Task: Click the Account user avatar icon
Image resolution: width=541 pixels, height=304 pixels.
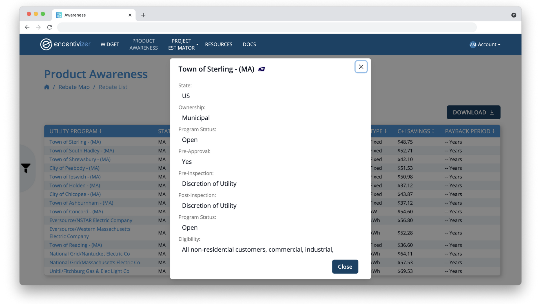Action: [473, 44]
